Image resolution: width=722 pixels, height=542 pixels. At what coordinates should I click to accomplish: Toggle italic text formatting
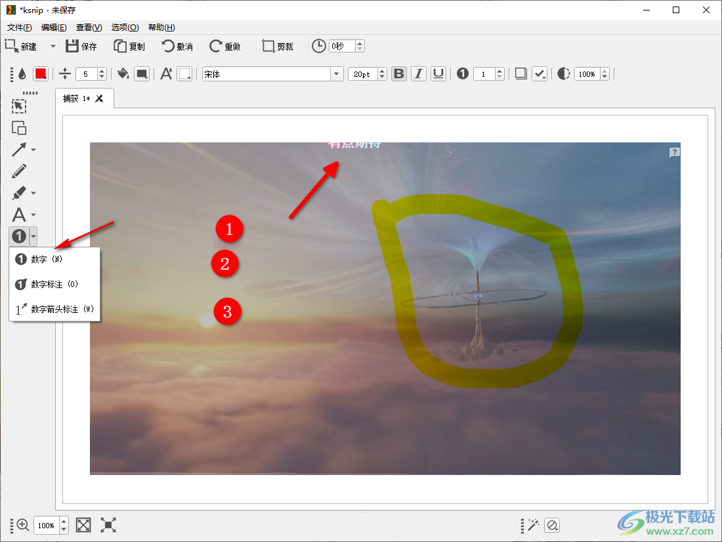pos(418,74)
